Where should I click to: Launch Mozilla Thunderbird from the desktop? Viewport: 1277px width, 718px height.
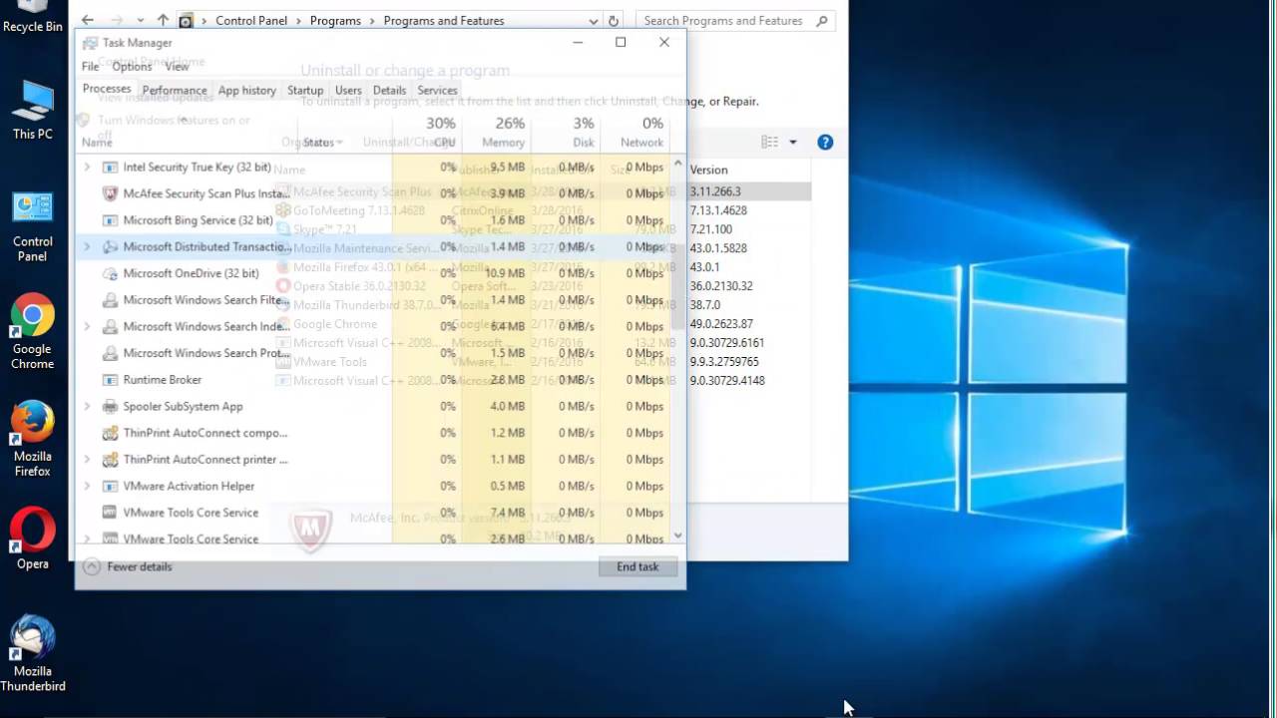tap(32, 654)
